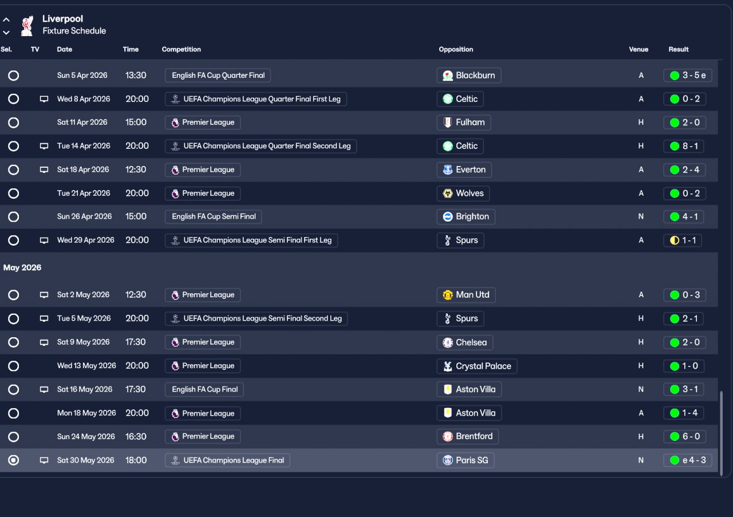Click the TV icon on the Paris SG row
Image resolution: width=733 pixels, height=517 pixels.
click(44, 460)
